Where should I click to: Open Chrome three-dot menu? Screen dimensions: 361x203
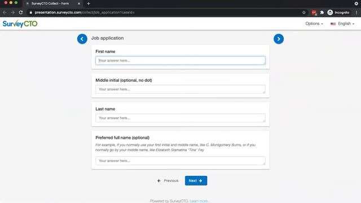tap(356, 12)
